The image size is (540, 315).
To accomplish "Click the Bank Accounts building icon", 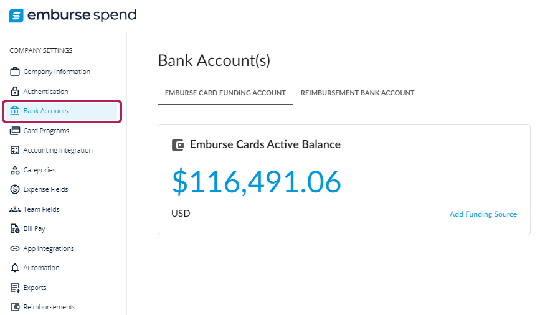I will [15, 111].
